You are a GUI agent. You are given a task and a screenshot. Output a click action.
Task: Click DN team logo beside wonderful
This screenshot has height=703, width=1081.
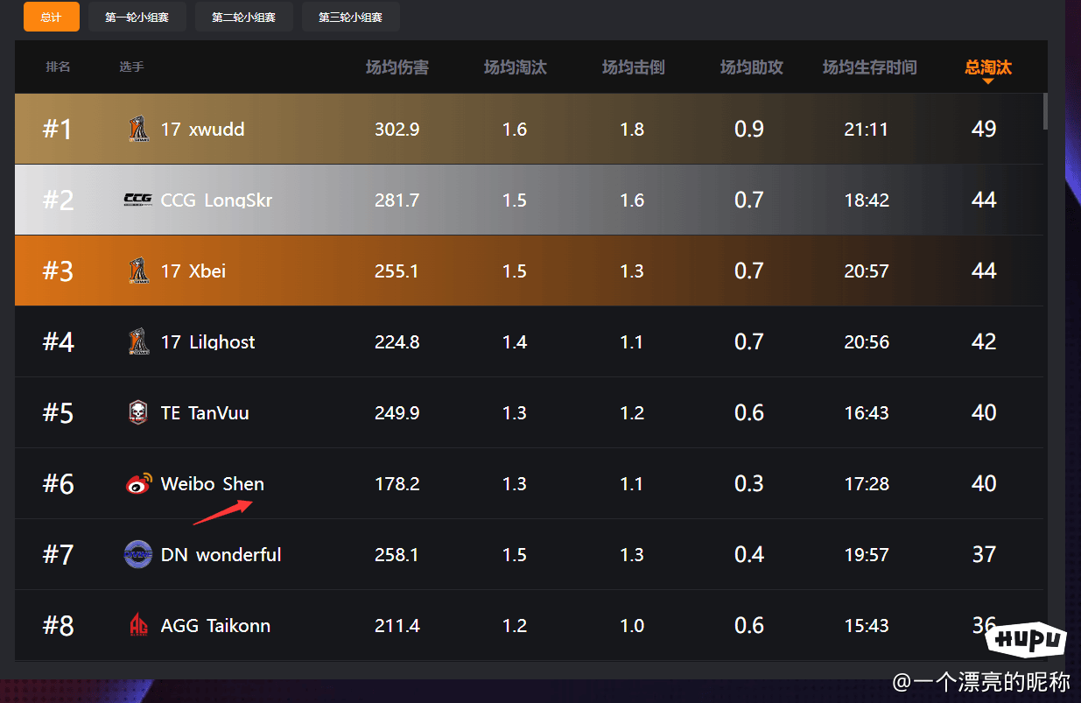(138, 554)
